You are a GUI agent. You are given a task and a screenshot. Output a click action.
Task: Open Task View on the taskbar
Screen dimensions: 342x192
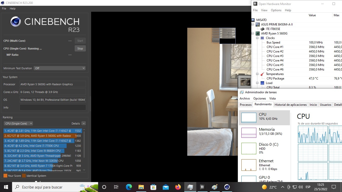pos(116,187)
